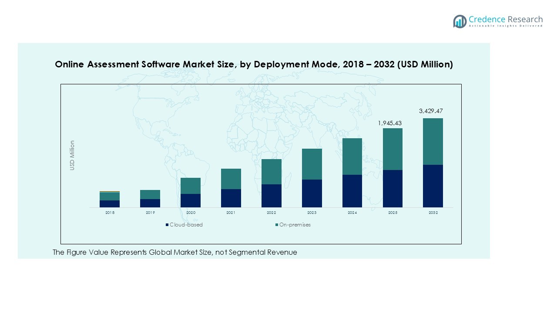The height and width of the screenshot is (313, 557).
Task: Select the 2024 cloud-based bar segment
Action: (352, 191)
